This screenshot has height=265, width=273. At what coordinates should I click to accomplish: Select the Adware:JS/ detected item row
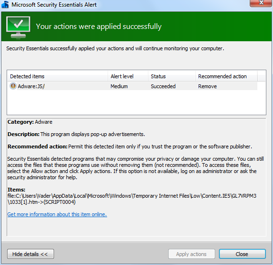[x=133, y=86]
